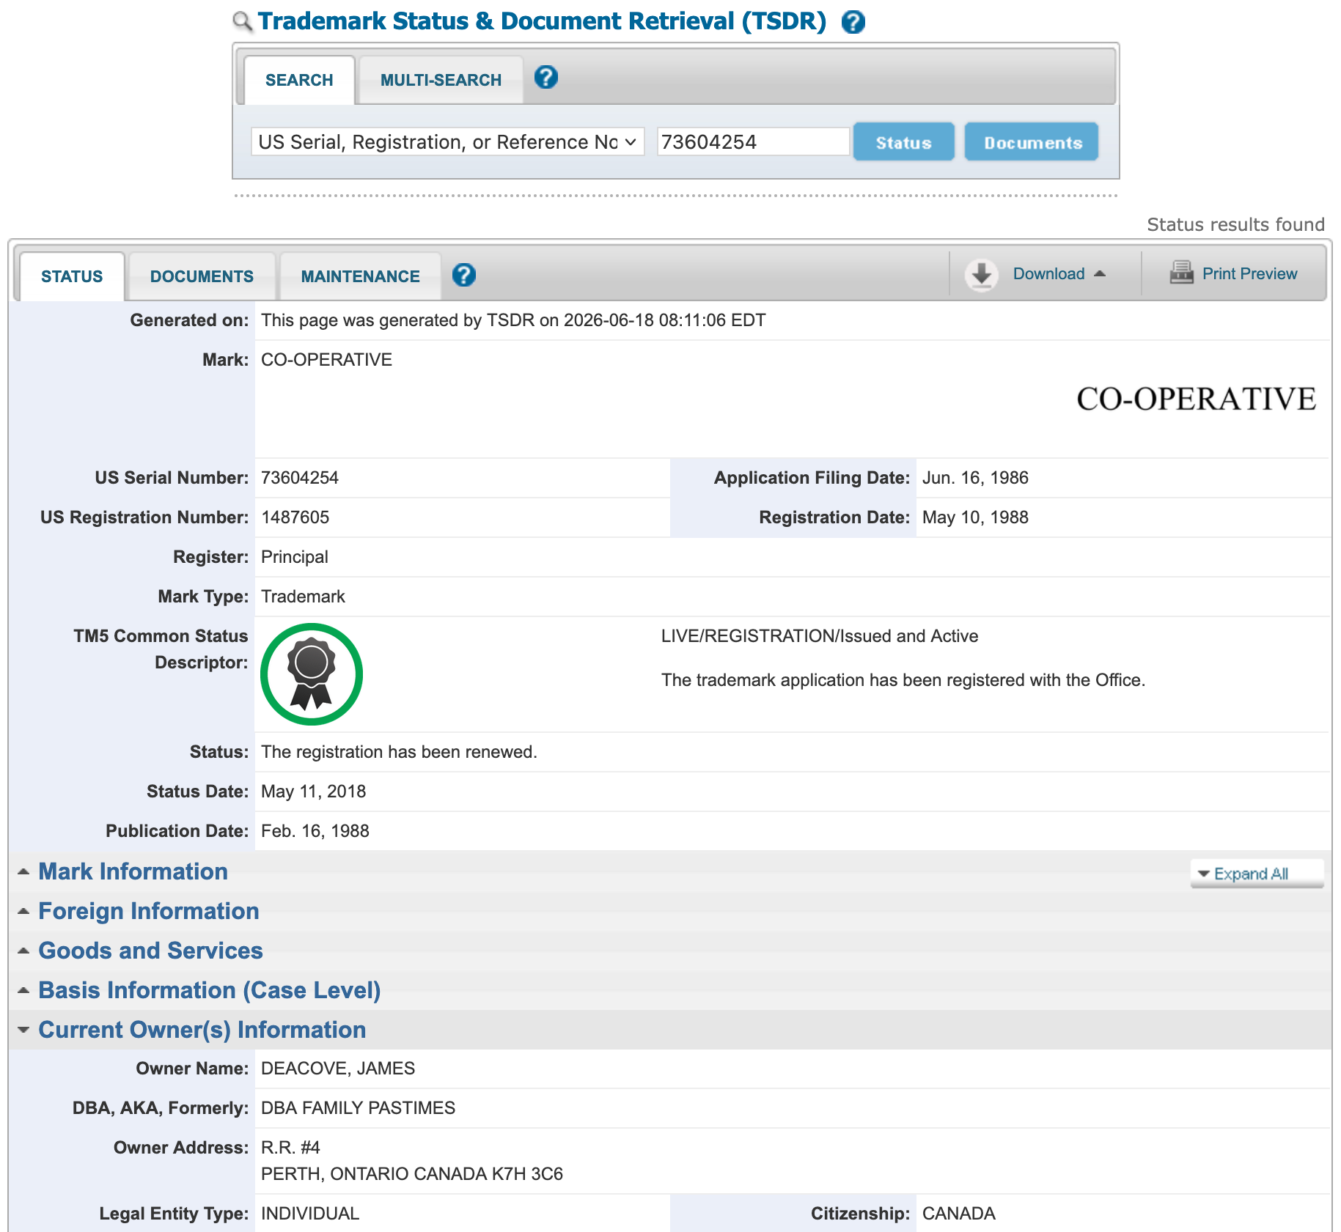Click 'Status results found' message

pos(1235,224)
